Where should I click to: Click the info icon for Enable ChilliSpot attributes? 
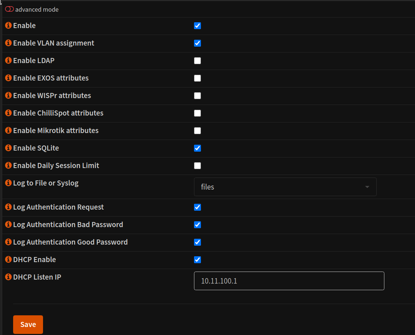pos(8,113)
